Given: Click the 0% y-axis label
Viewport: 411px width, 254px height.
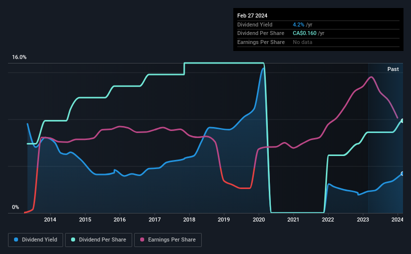Looking at the screenshot, I should pyautogui.click(x=16, y=207).
